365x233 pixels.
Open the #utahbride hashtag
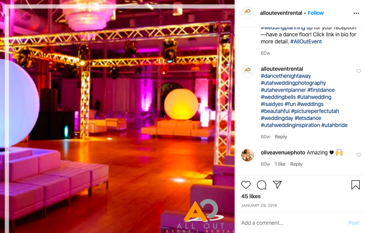tap(334, 125)
